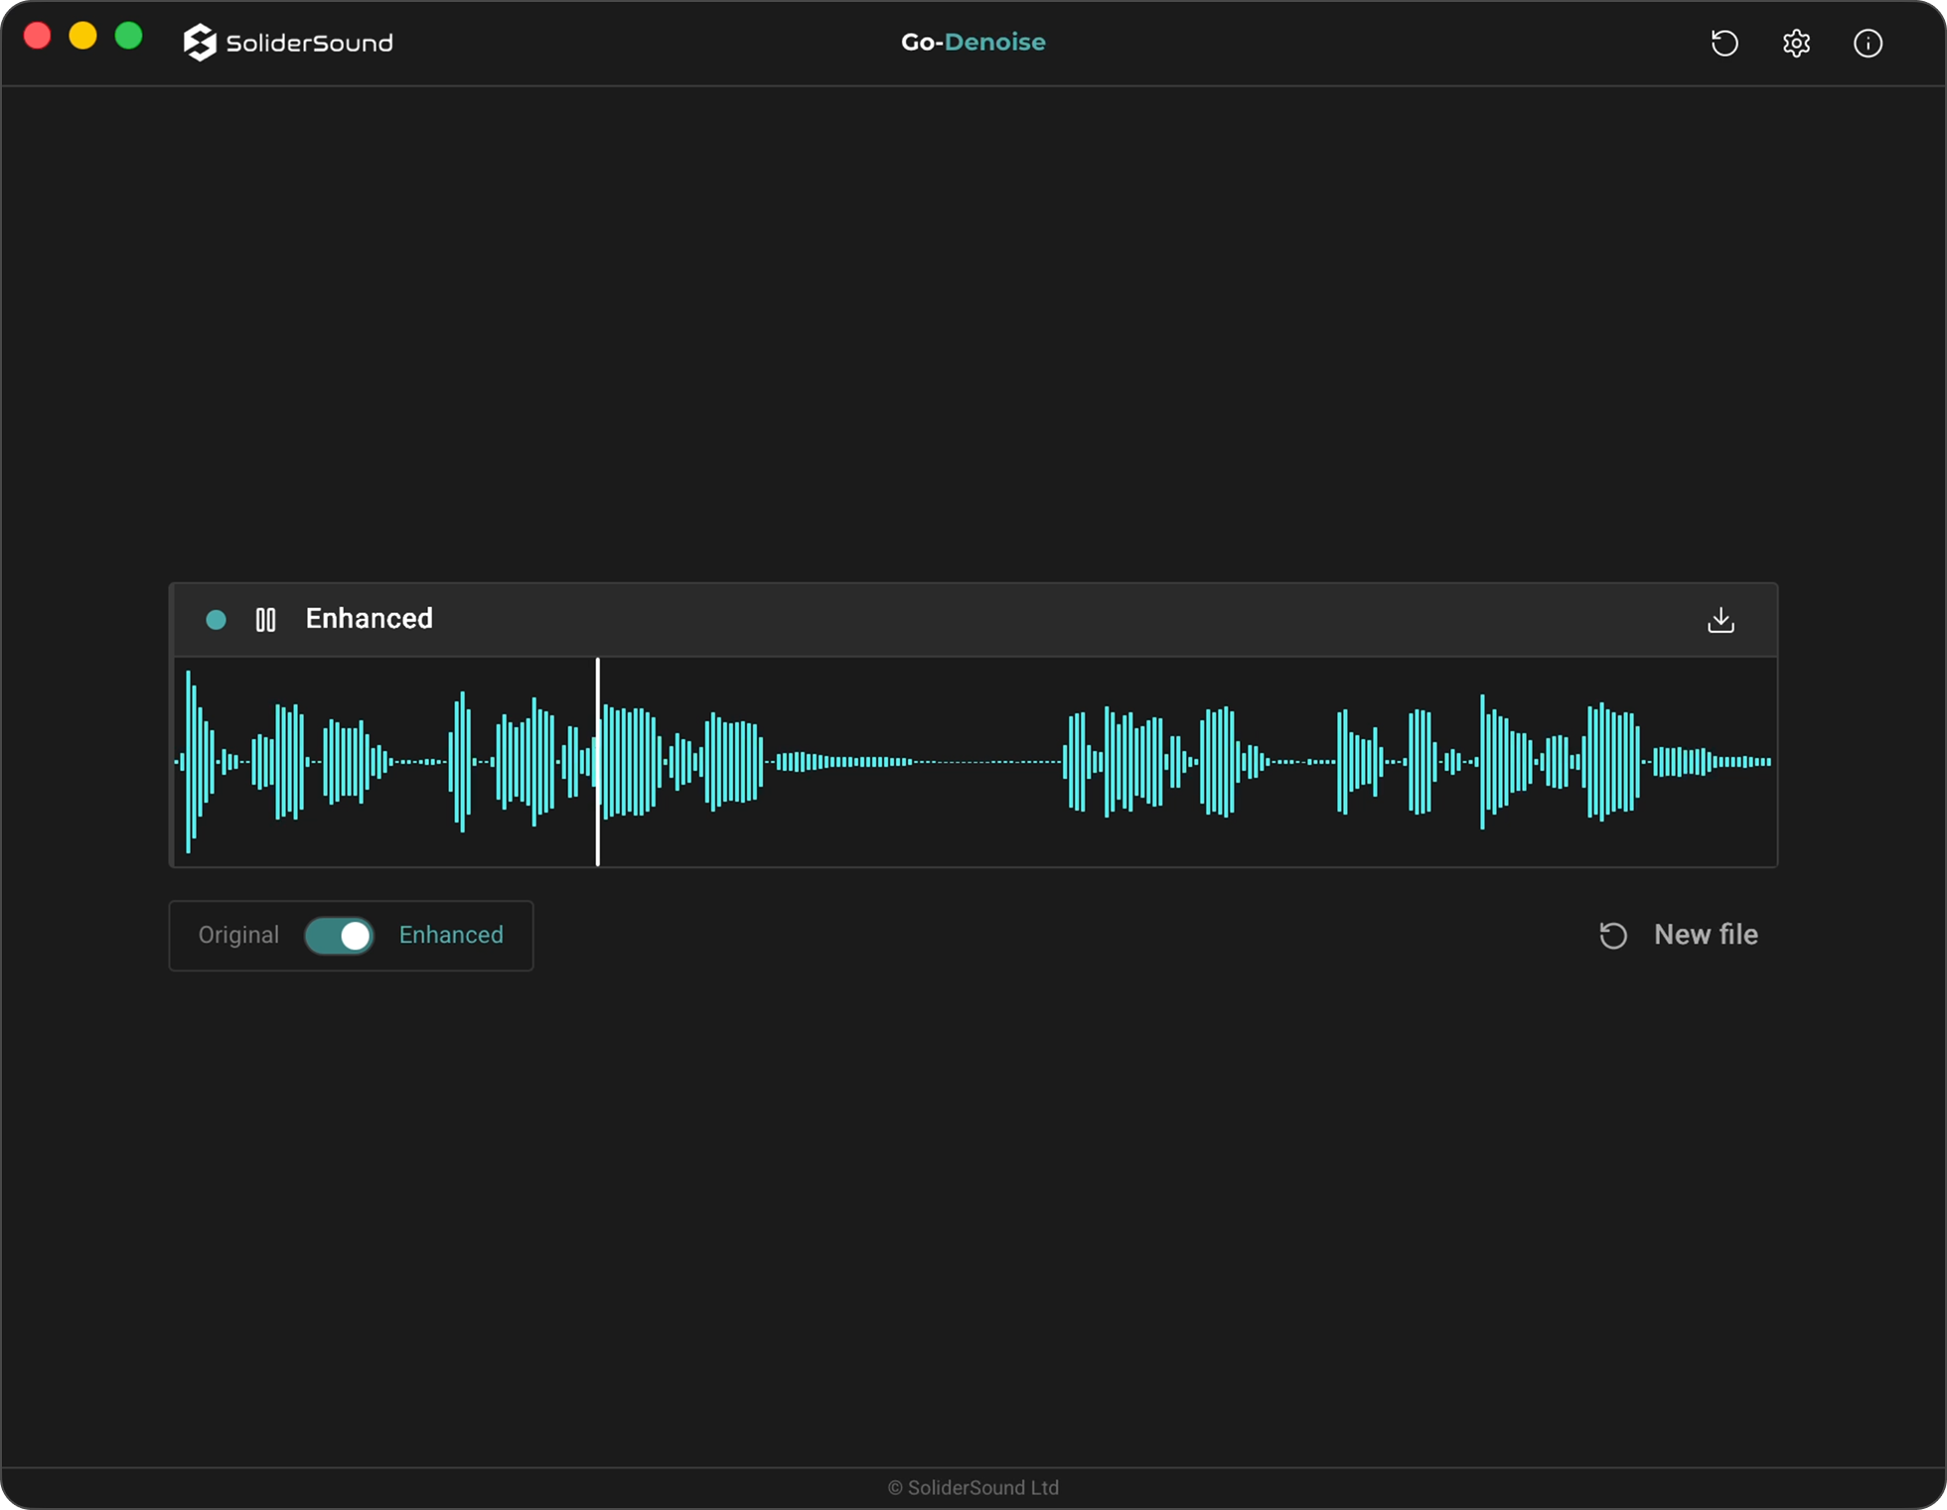This screenshot has width=1947, height=1510.
Task: Open the info icon
Action: click(x=1868, y=43)
